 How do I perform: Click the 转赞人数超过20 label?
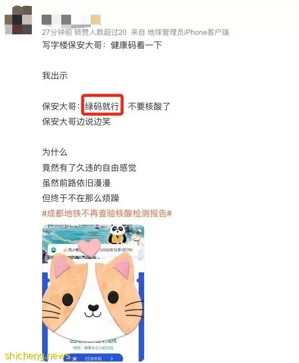100,32
